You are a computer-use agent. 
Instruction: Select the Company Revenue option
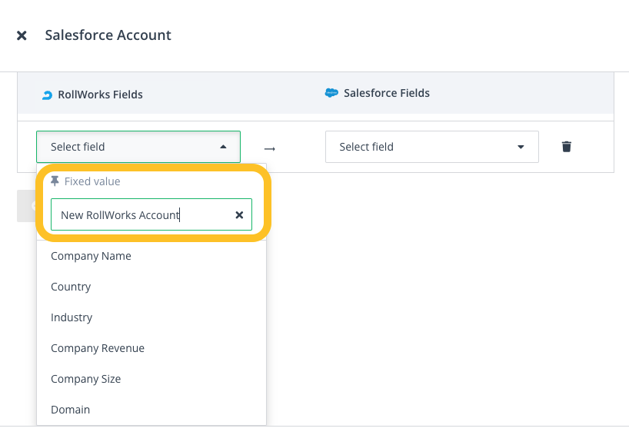[x=98, y=348]
